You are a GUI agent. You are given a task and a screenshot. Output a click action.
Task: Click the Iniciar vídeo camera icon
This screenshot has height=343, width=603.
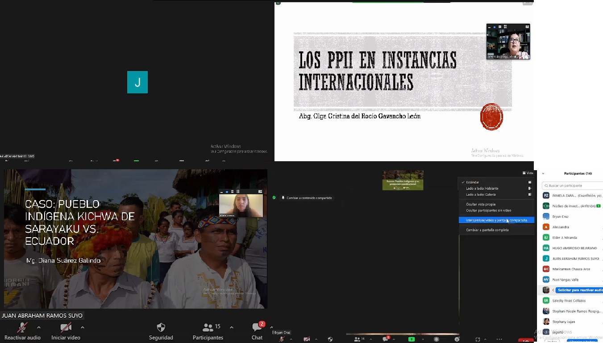click(x=66, y=328)
